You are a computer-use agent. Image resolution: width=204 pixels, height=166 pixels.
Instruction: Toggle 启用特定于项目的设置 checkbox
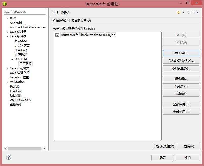coord(53,20)
